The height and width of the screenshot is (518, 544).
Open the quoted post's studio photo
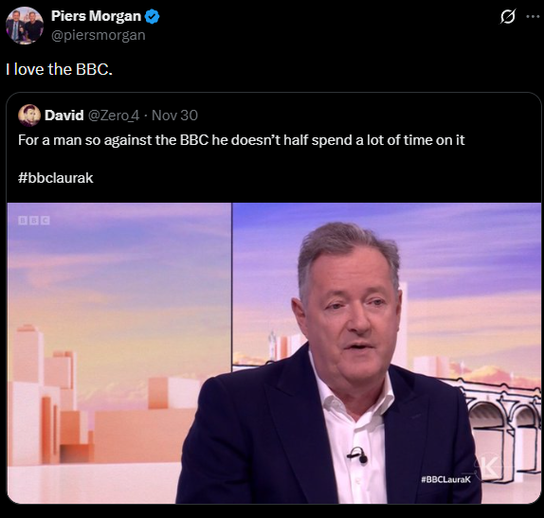274,353
